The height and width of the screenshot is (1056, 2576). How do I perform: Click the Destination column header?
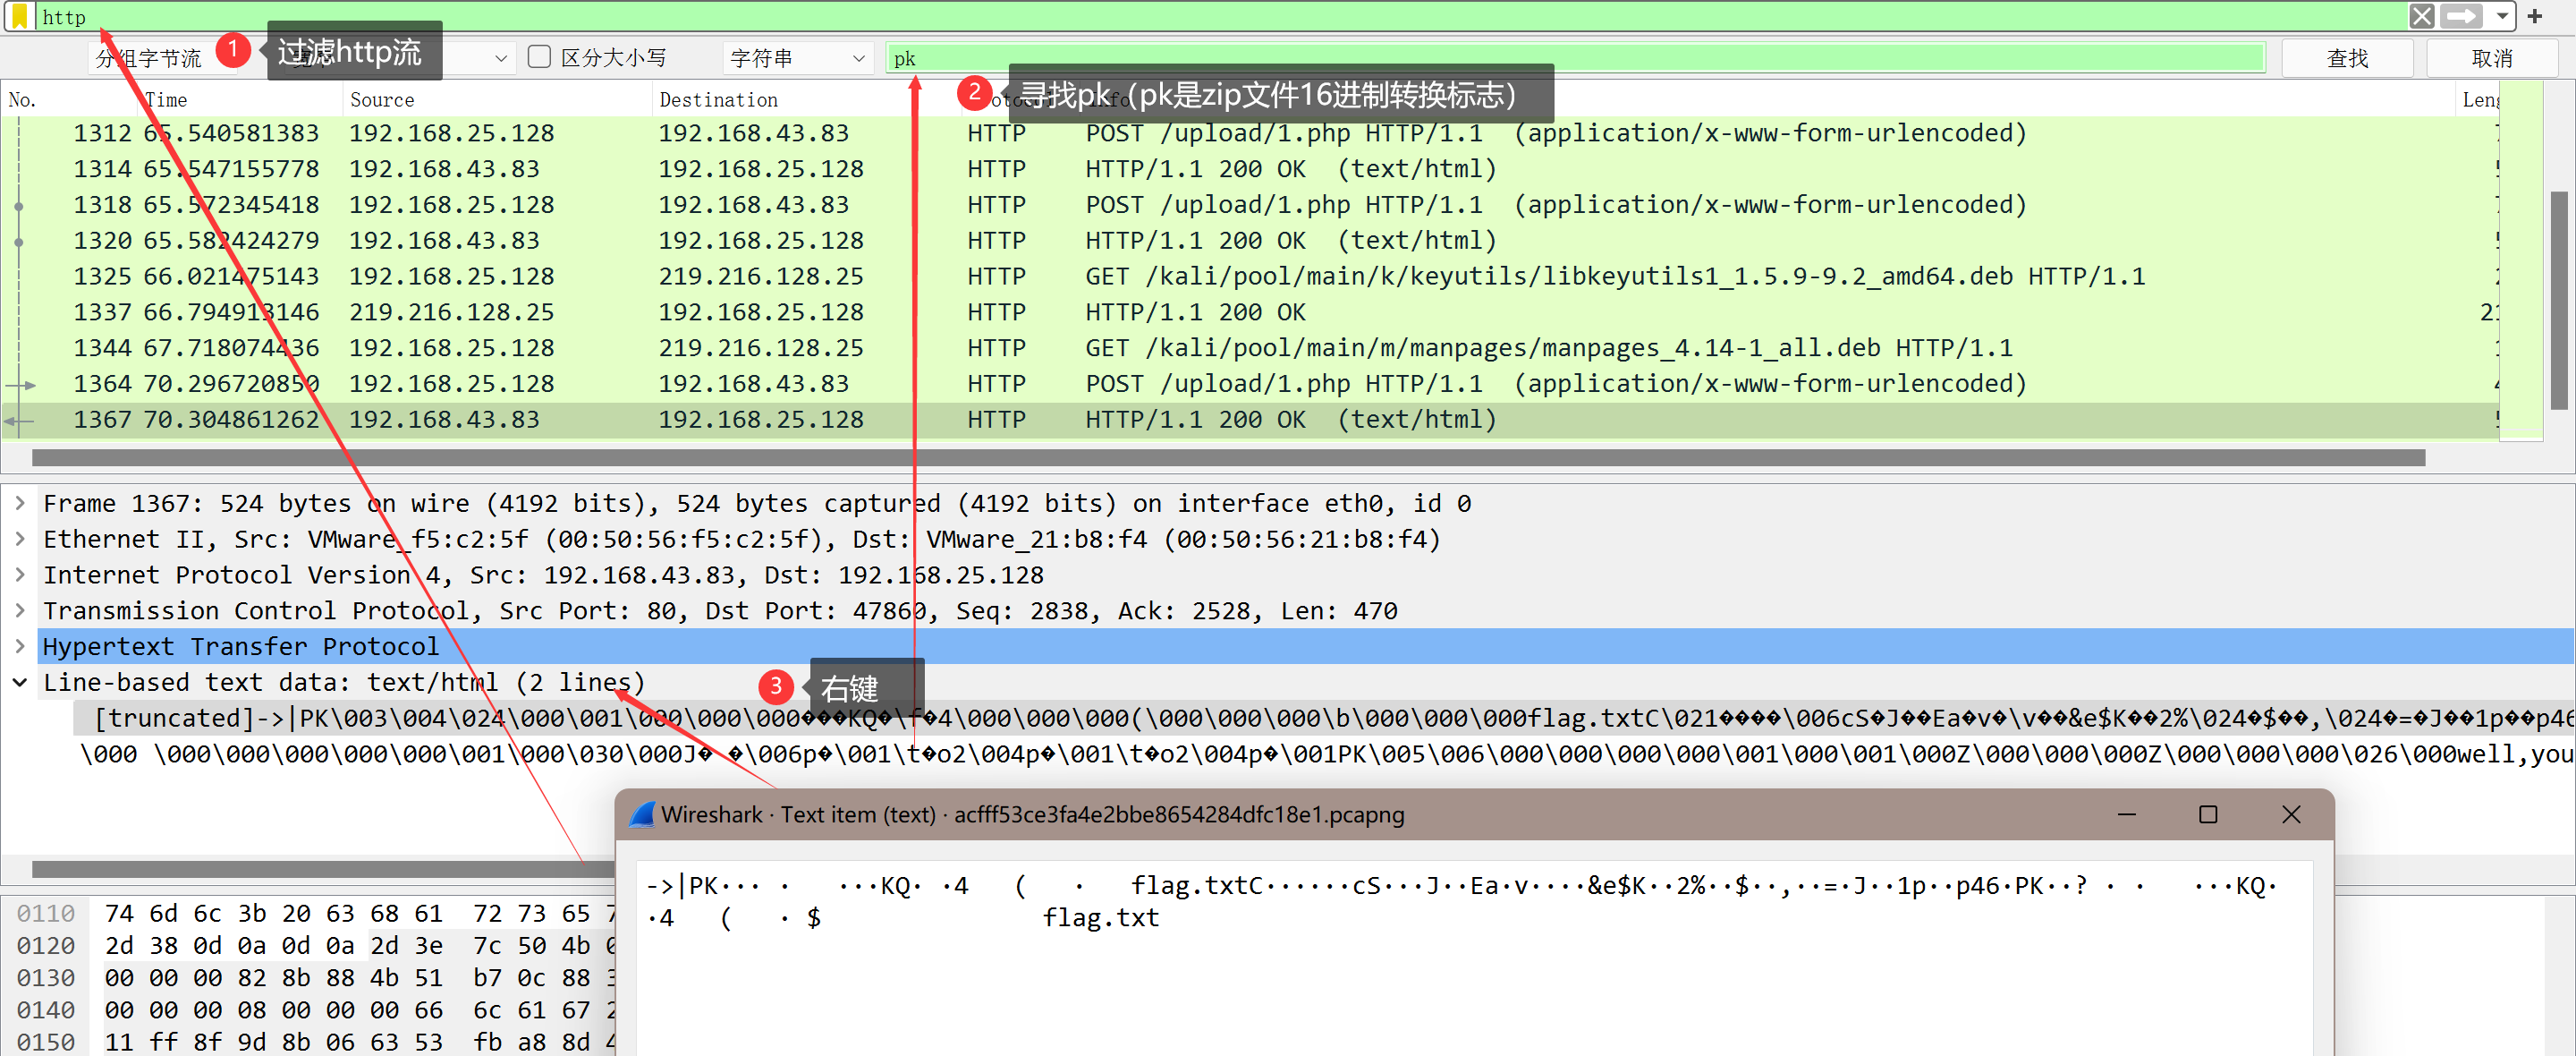718,99
